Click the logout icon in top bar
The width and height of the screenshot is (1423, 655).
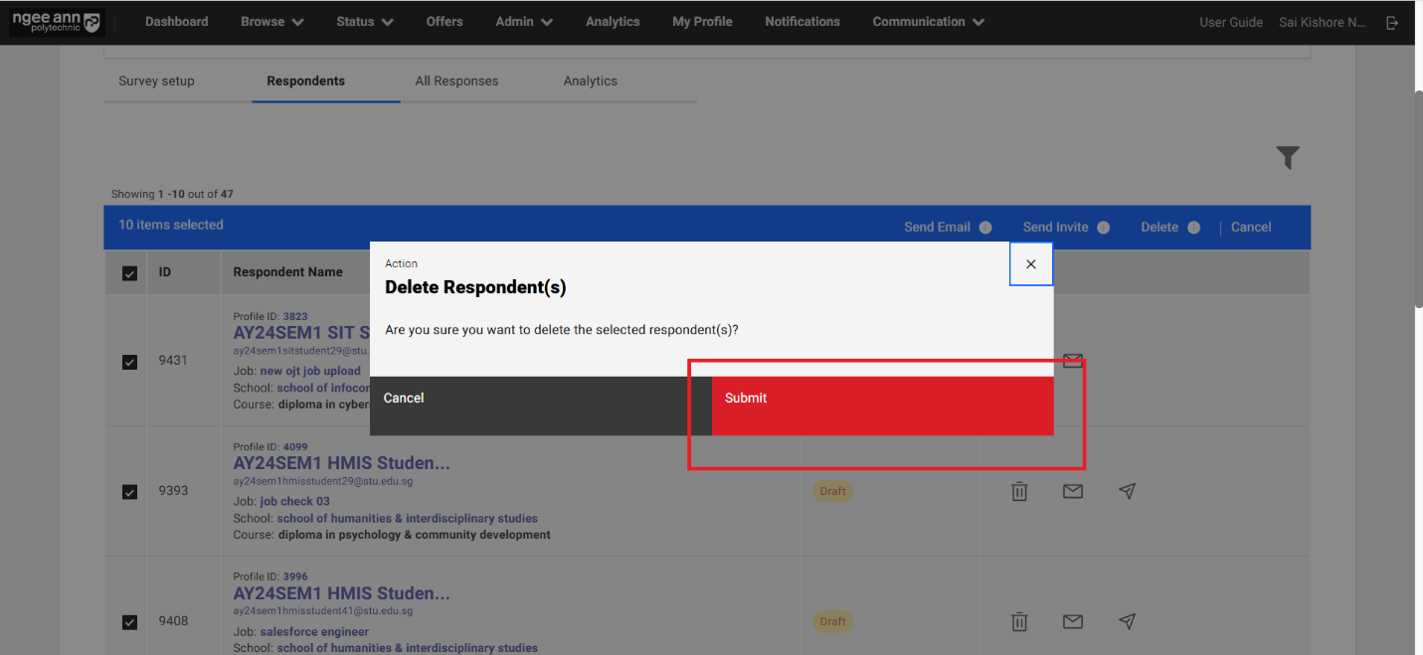click(x=1392, y=22)
